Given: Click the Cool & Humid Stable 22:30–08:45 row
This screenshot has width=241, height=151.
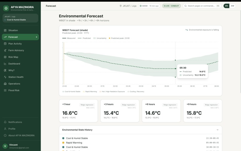Looking at the screenshot, I should [x=141, y=138].
